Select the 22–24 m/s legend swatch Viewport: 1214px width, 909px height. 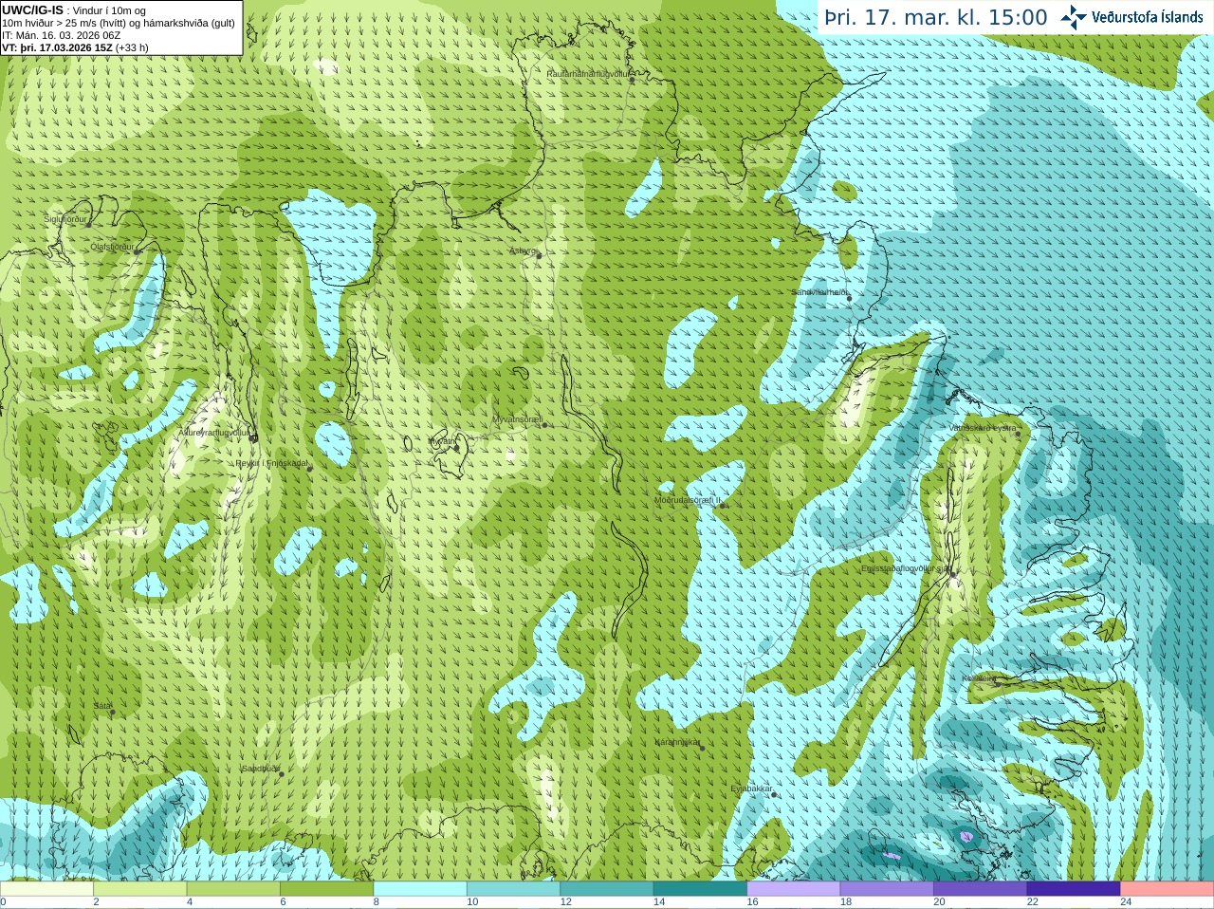1075,889
